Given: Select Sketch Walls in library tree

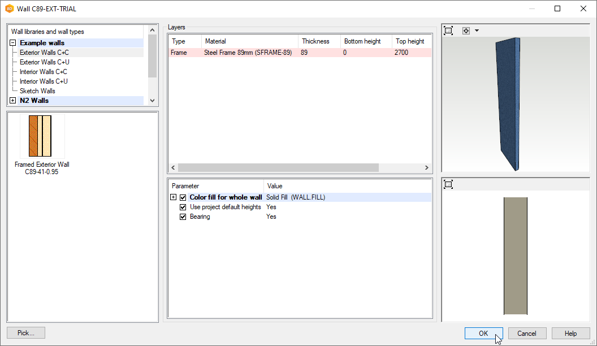Looking at the screenshot, I should [x=37, y=91].
